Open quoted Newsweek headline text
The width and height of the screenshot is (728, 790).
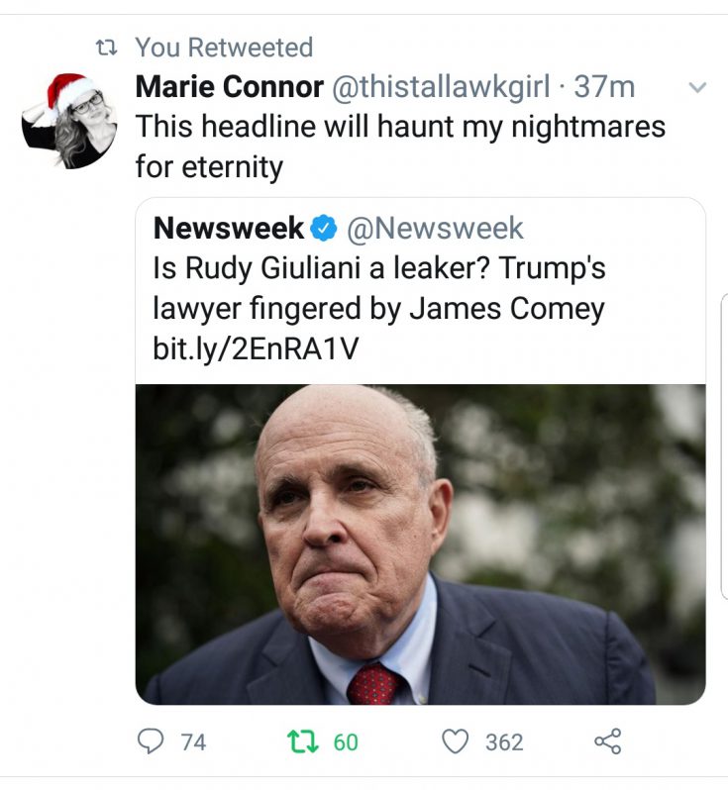point(379,288)
